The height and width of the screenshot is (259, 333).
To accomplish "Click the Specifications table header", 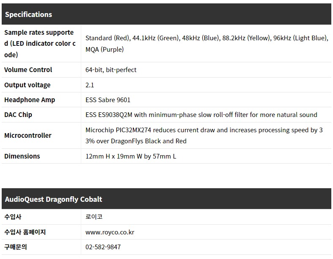I will 28,14.
